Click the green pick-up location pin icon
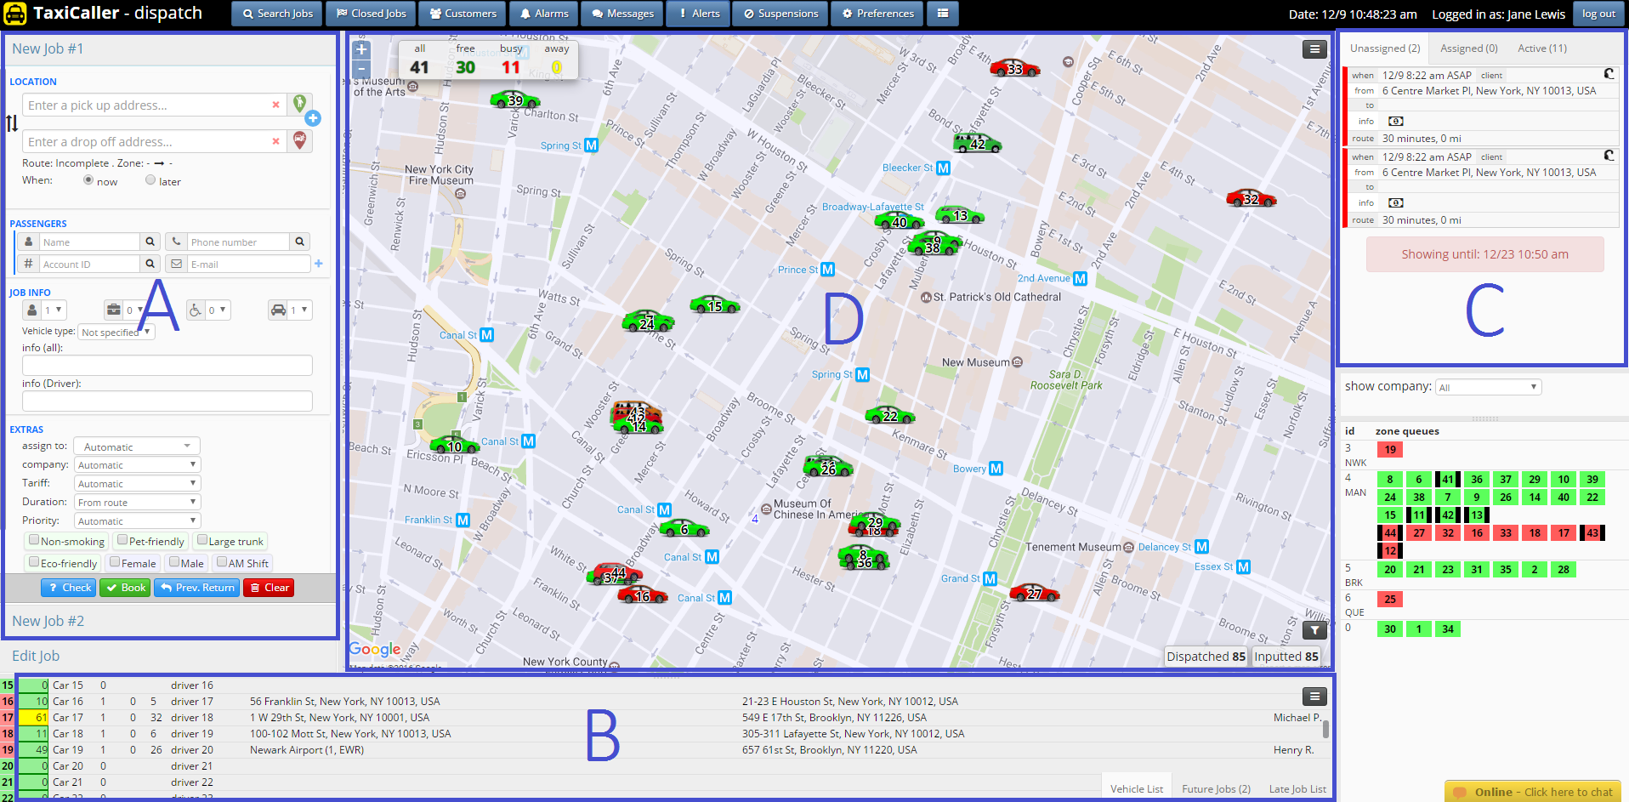 [299, 104]
